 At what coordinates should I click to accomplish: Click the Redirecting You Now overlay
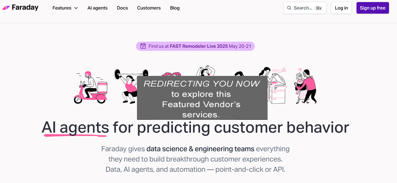tap(202, 98)
